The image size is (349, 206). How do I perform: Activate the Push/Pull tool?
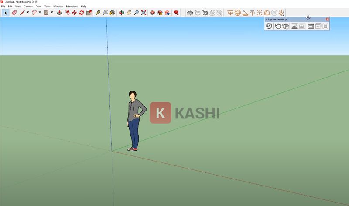[x=59, y=13]
